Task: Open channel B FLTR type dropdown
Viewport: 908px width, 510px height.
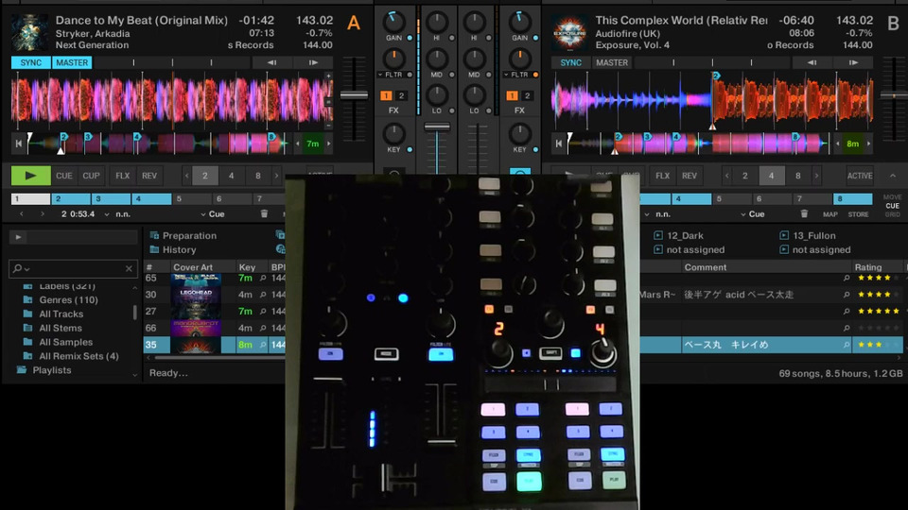Action: coord(505,75)
